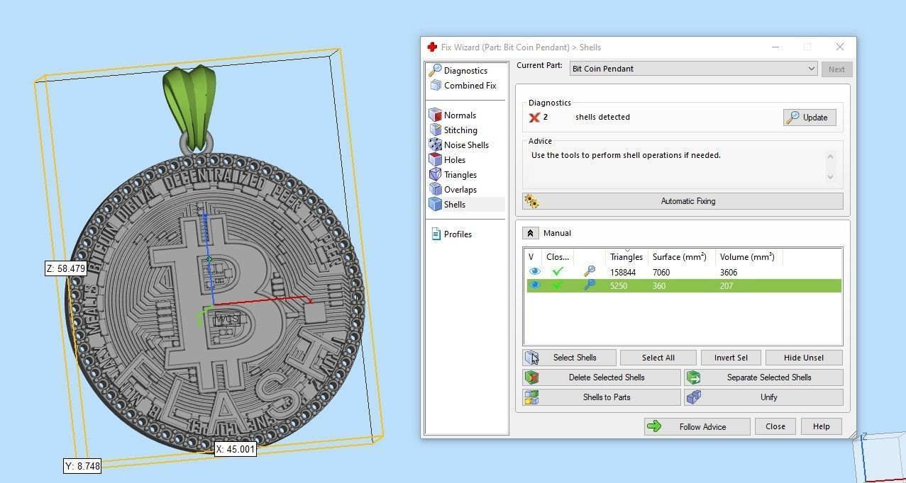Viewport: 906px width, 483px height.
Task: Click the Select Shells button
Action: tap(569, 358)
